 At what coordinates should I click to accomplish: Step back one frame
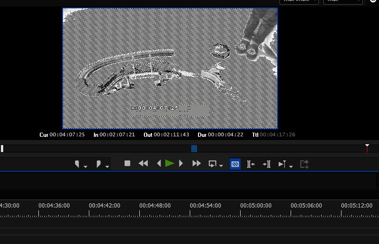click(x=159, y=163)
